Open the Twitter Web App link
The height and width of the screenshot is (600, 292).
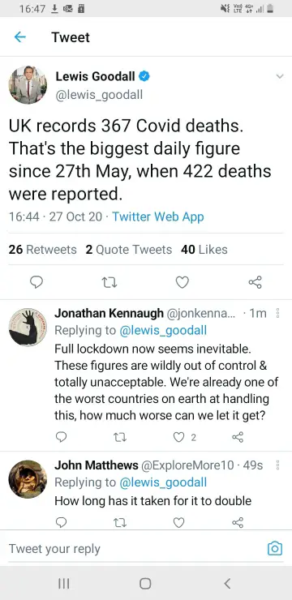coord(158,217)
